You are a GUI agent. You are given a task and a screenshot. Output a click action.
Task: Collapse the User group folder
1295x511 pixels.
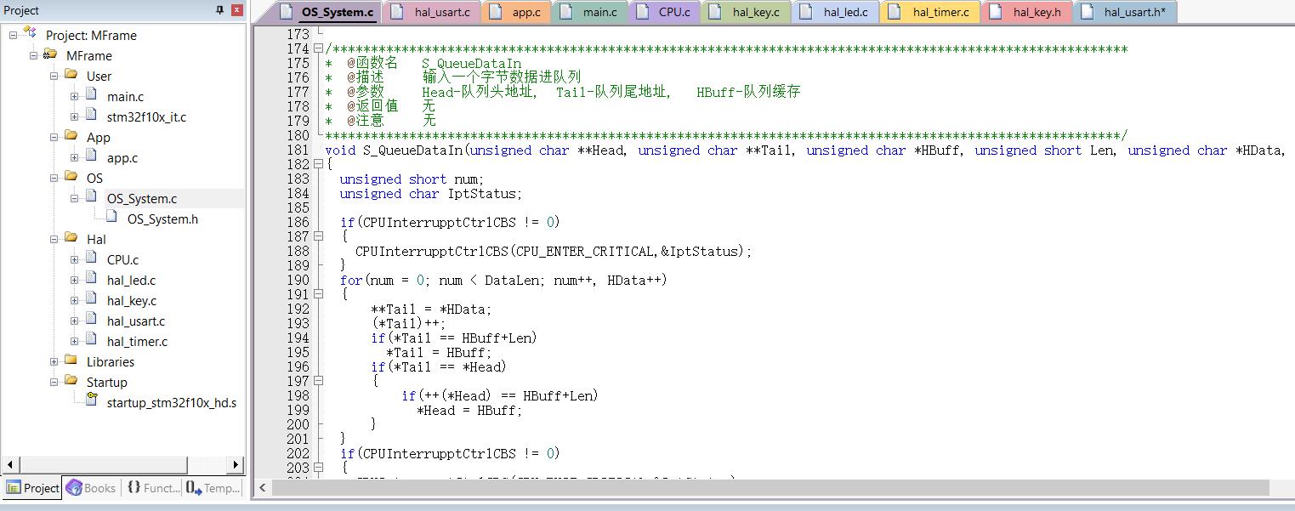coord(54,76)
